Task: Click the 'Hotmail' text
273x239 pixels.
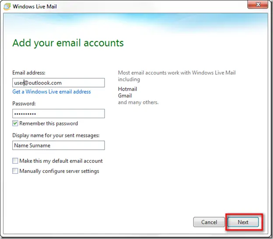Action: 127,89
